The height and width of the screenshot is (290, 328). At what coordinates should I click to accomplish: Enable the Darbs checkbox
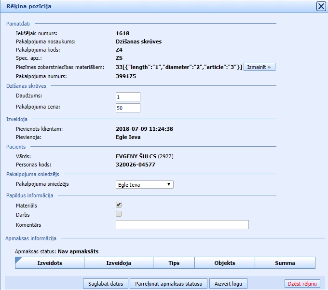[119, 214]
